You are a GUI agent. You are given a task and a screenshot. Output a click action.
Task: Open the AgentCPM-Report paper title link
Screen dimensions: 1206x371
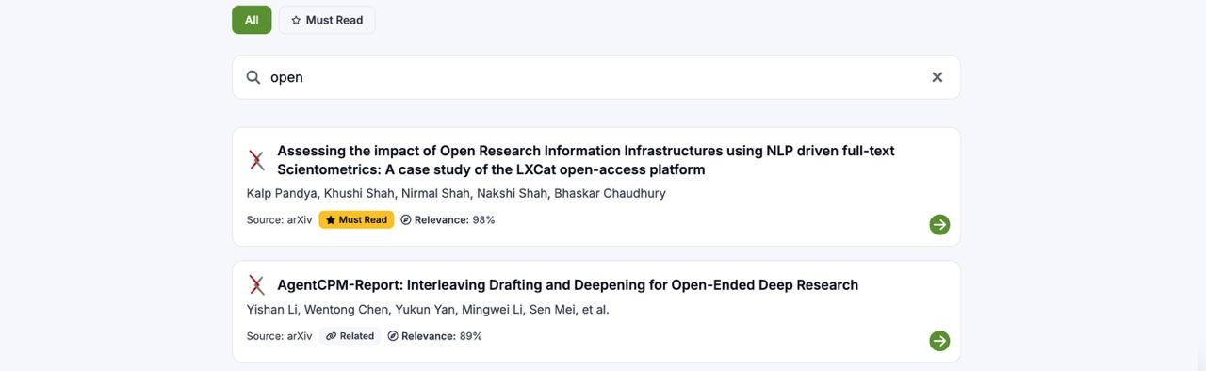pos(567,285)
